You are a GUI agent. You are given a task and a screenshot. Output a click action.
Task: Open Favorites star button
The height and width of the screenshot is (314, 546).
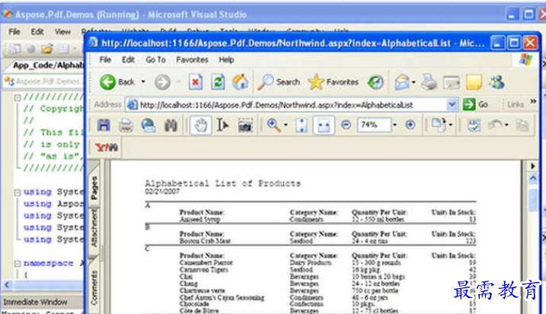click(x=334, y=82)
